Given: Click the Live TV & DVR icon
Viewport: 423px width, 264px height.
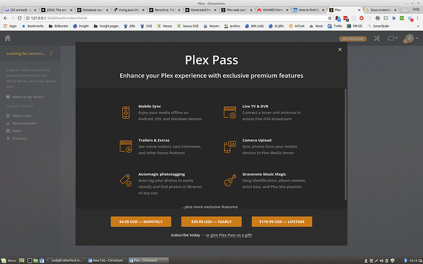Looking at the screenshot, I should click(230, 113).
